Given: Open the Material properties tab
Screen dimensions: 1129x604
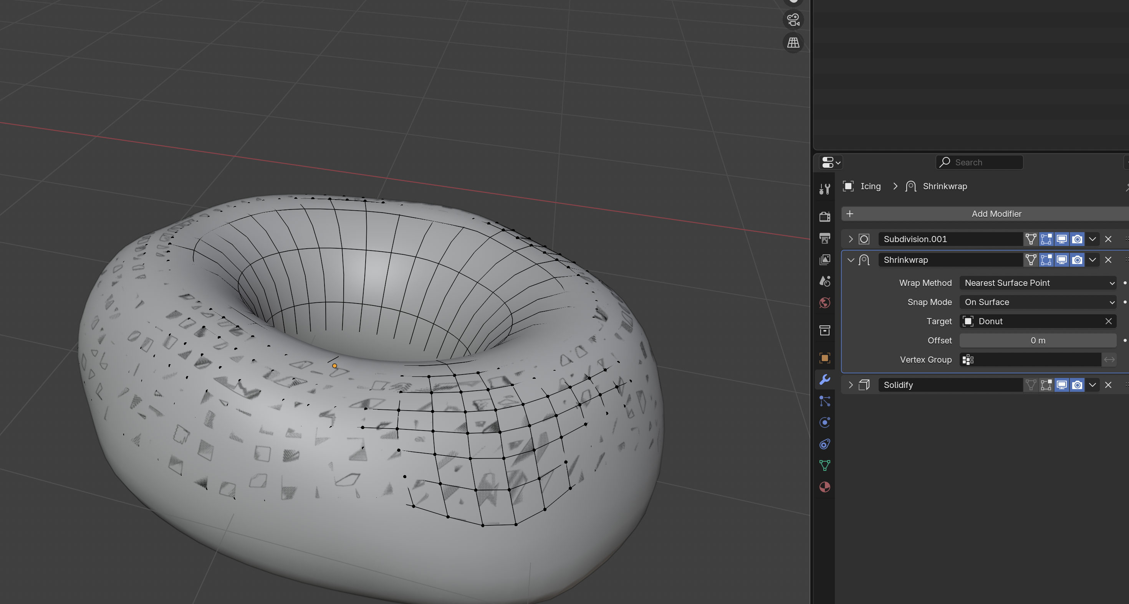Looking at the screenshot, I should pos(824,487).
